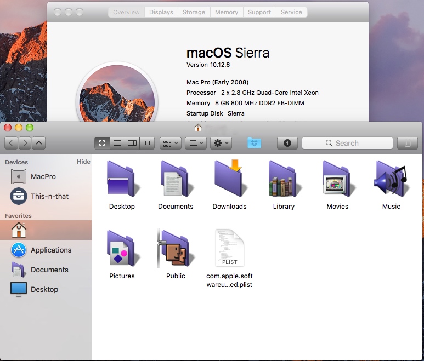Image resolution: width=424 pixels, height=361 pixels.
Task: Open Storage tab in About This Mac
Action: 194,12
